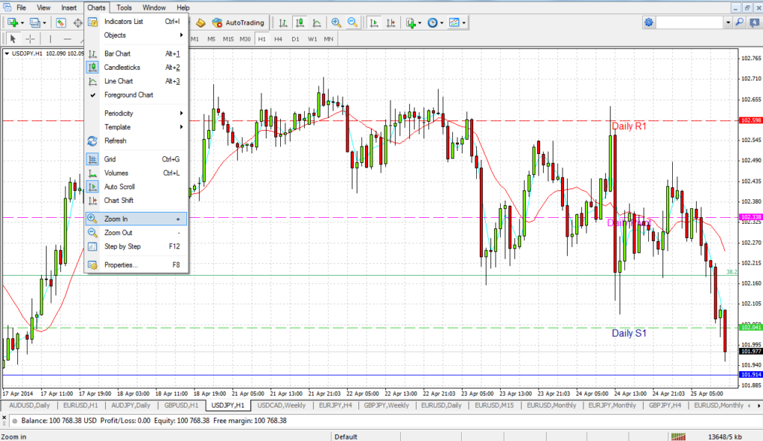Toggle the Chart Shift toolbar icon
Screen dimensions: 763x441
tap(390, 22)
